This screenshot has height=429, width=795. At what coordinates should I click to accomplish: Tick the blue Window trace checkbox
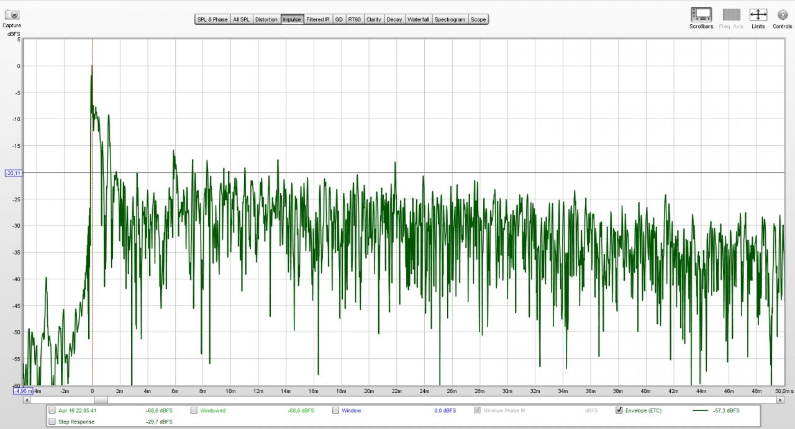click(335, 410)
